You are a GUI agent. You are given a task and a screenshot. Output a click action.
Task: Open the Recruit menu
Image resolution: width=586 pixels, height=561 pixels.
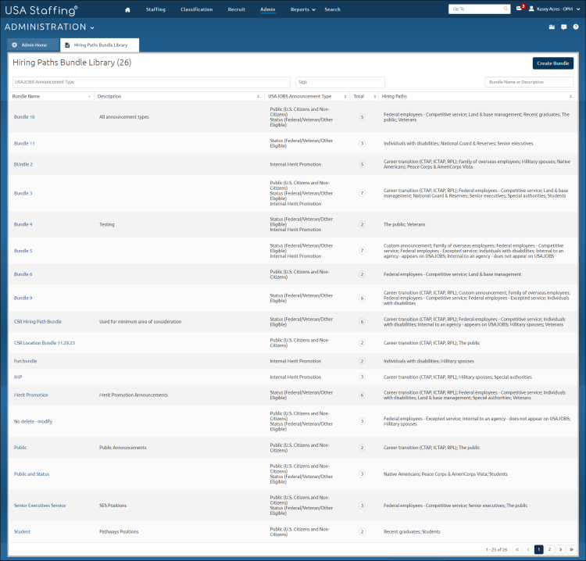point(237,9)
